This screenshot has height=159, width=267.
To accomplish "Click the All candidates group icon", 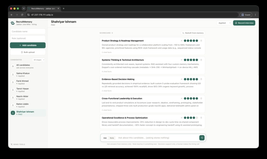I will coord(13,66).
